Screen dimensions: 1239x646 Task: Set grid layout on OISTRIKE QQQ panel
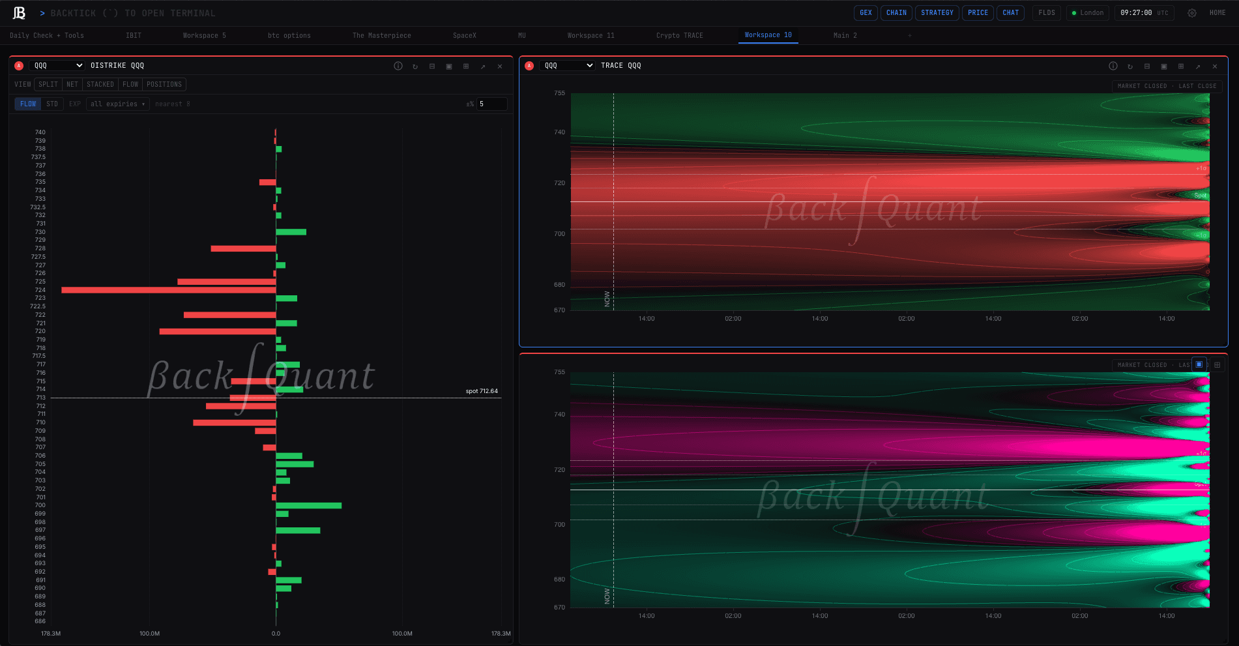(x=466, y=66)
